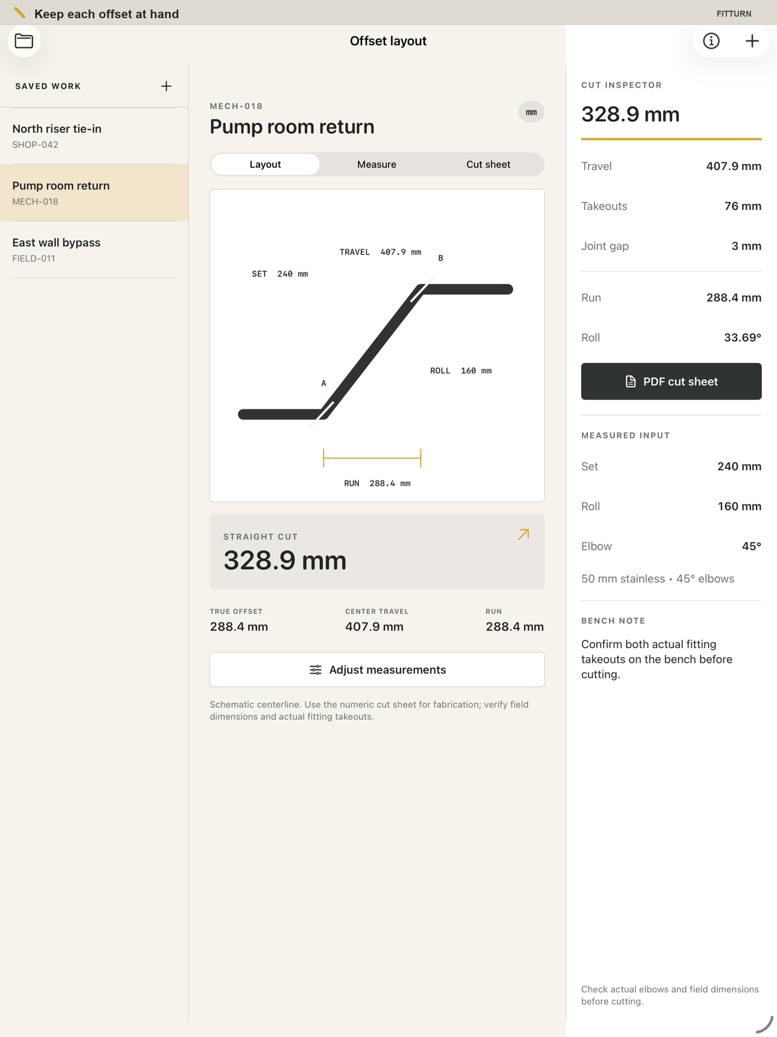
Task: Tap the Travel 407.9 mm row
Action: [x=671, y=166]
